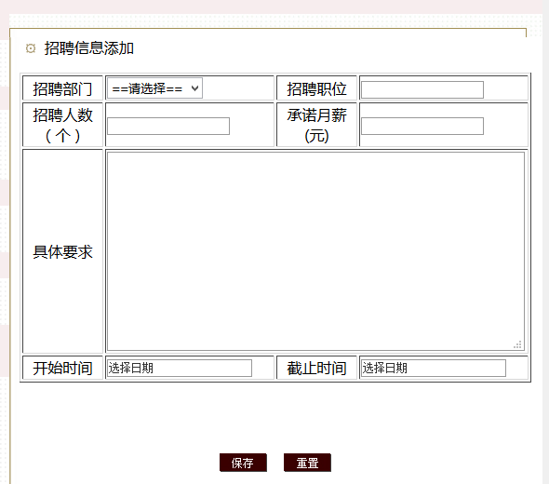
Task: Click the 招聘信息添加 heading text
Action: click(89, 48)
